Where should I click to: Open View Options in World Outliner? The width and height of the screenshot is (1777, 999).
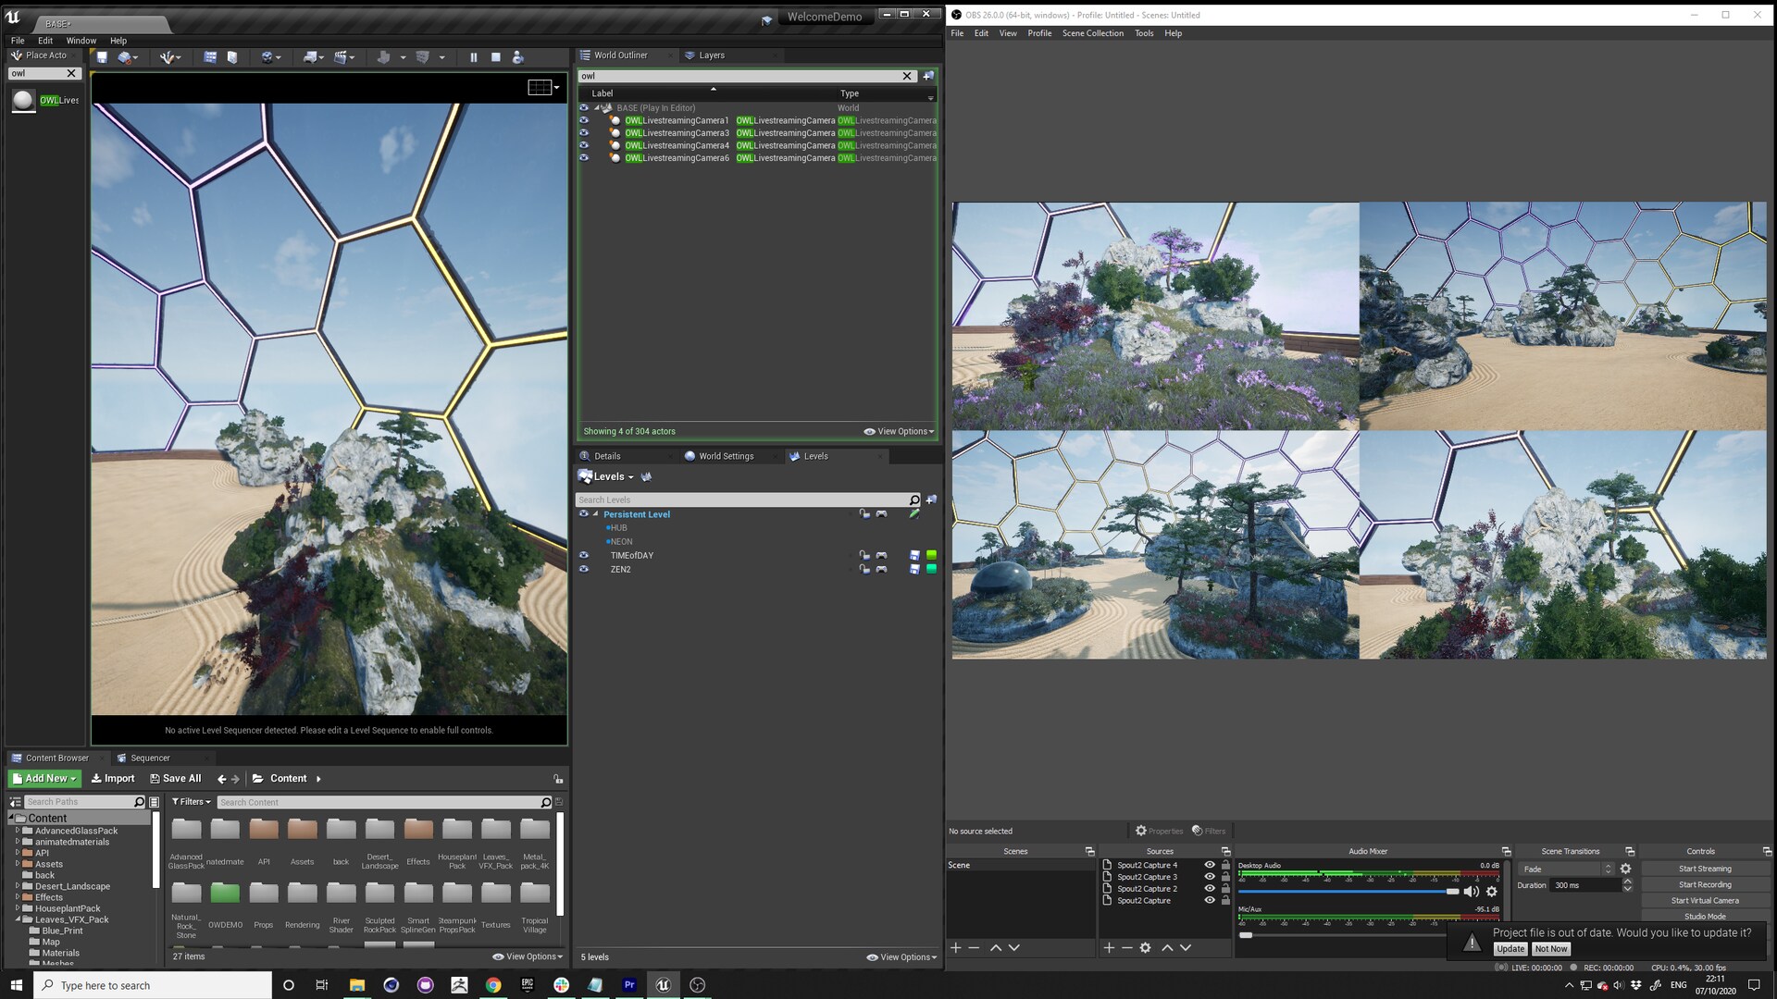(x=900, y=432)
